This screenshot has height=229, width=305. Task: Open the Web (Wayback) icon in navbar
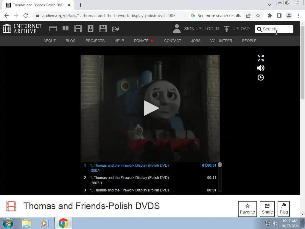[x=53, y=29]
